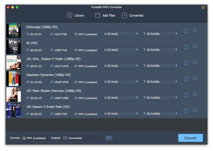This screenshot has width=213, height=151.
Task: Select the 82 poster thumbnail
Action: tap(13, 47)
